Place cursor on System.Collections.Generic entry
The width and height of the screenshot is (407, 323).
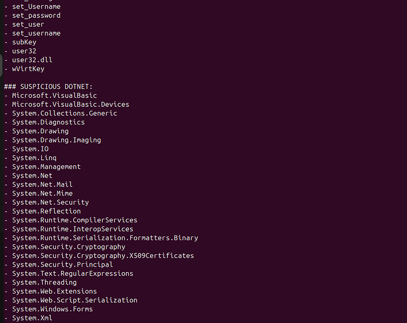[x=65, y=113]
